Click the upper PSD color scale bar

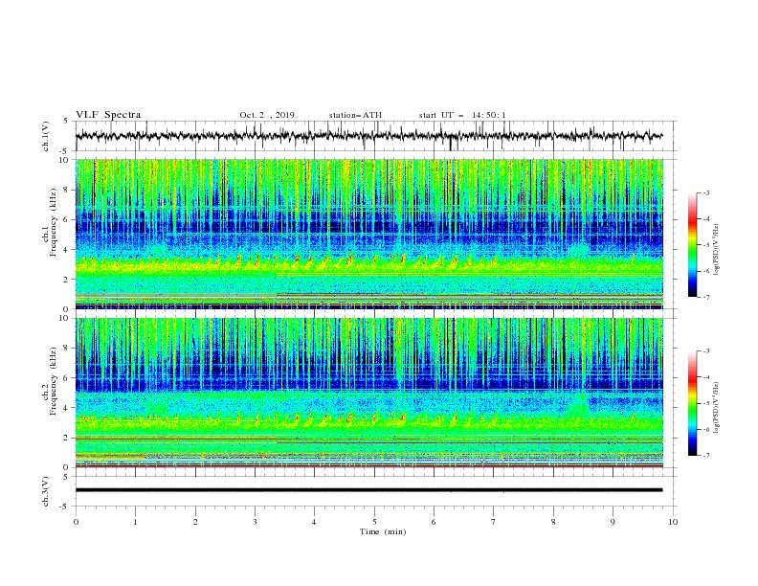[x=693, y=245]
